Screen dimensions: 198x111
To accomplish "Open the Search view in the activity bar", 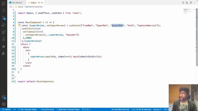I will click(x=3, y=10).
